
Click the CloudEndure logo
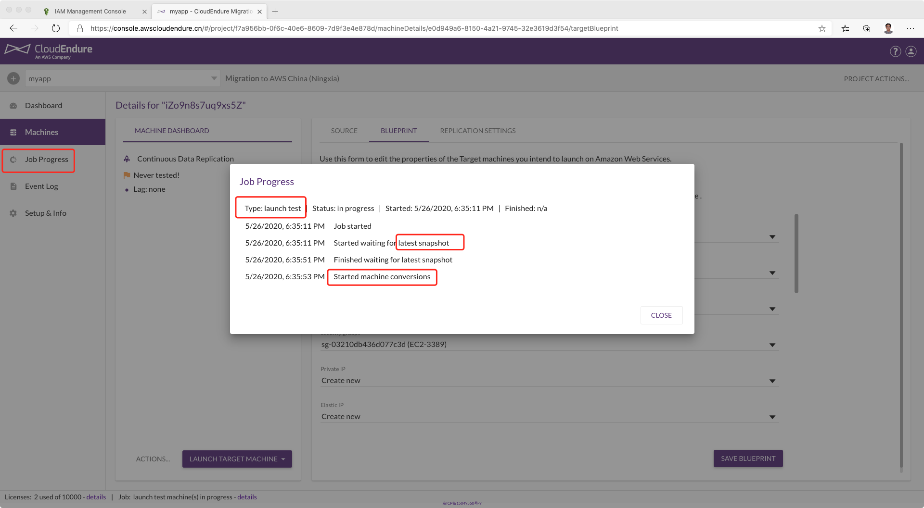pyautogui.click(x=49, y=51)
